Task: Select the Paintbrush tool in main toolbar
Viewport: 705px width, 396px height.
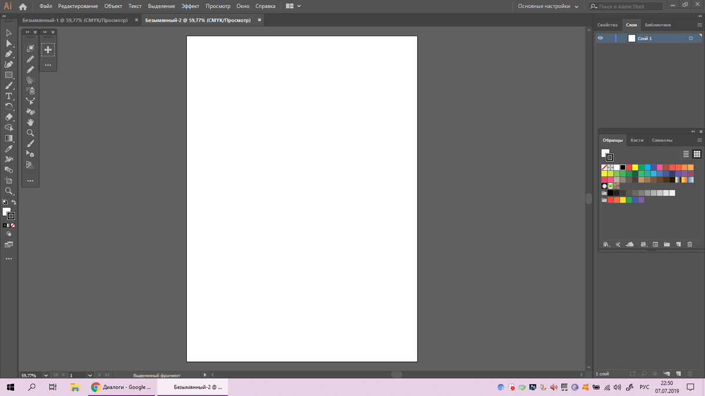Action: coord(9,86)
